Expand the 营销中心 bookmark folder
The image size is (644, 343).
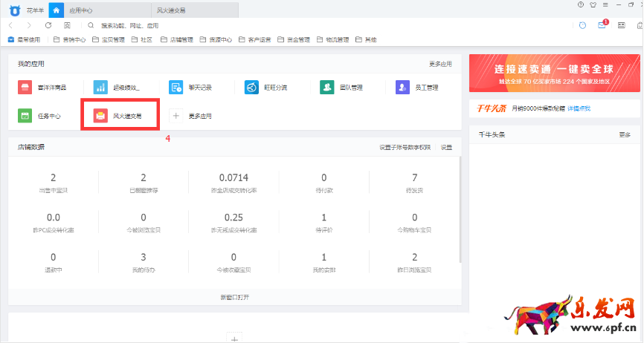pos(69,39)
